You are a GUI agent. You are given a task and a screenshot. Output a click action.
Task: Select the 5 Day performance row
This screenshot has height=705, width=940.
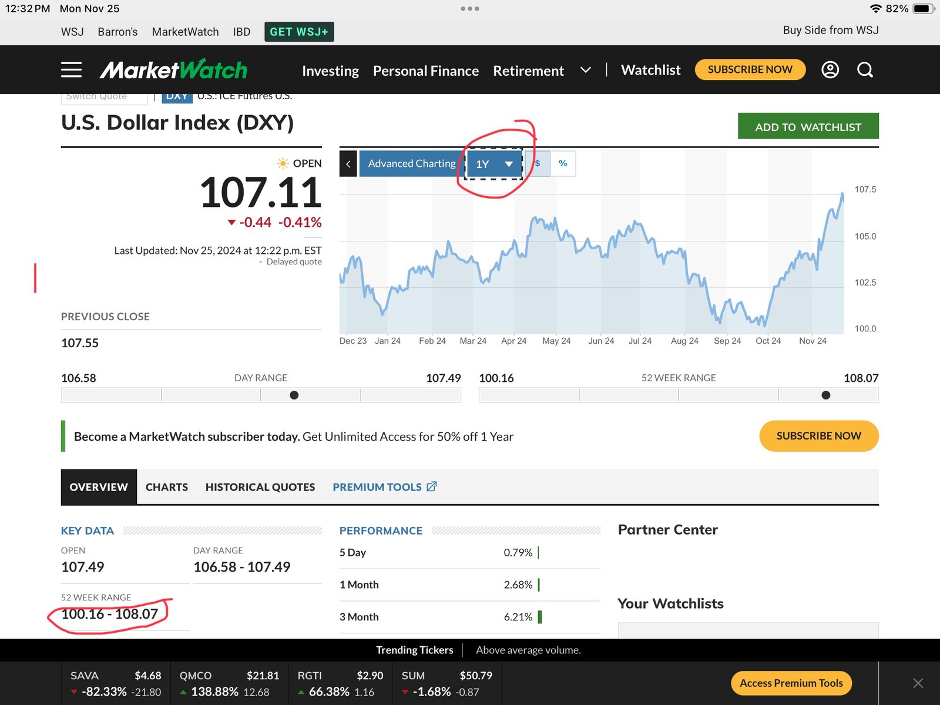[x=469, y=552]
